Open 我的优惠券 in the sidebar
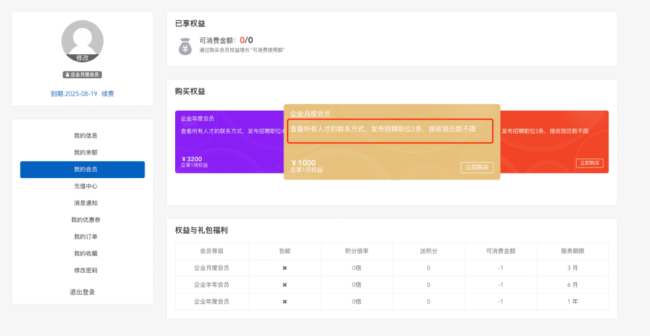Screen dimensions: 650x336 85,220
